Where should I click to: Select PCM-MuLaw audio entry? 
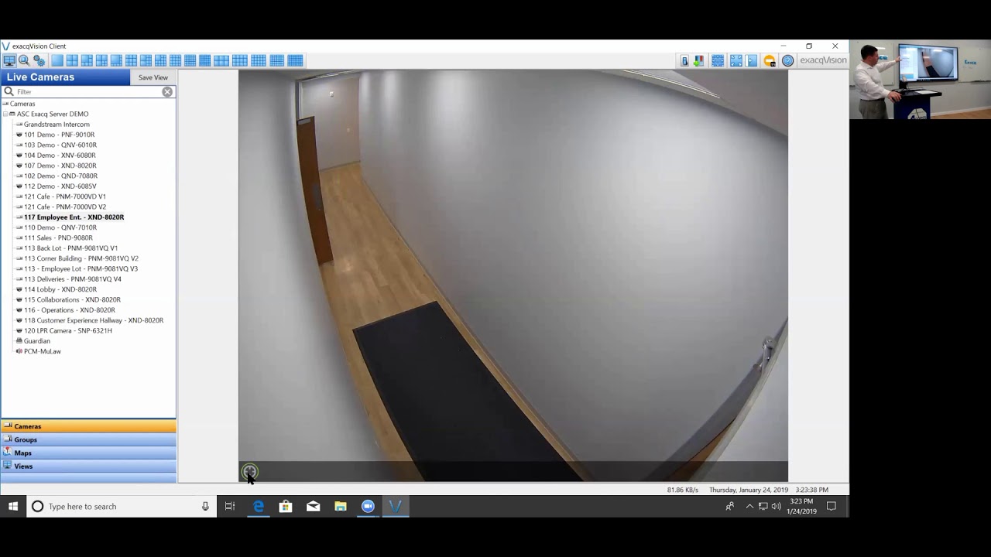43,351
